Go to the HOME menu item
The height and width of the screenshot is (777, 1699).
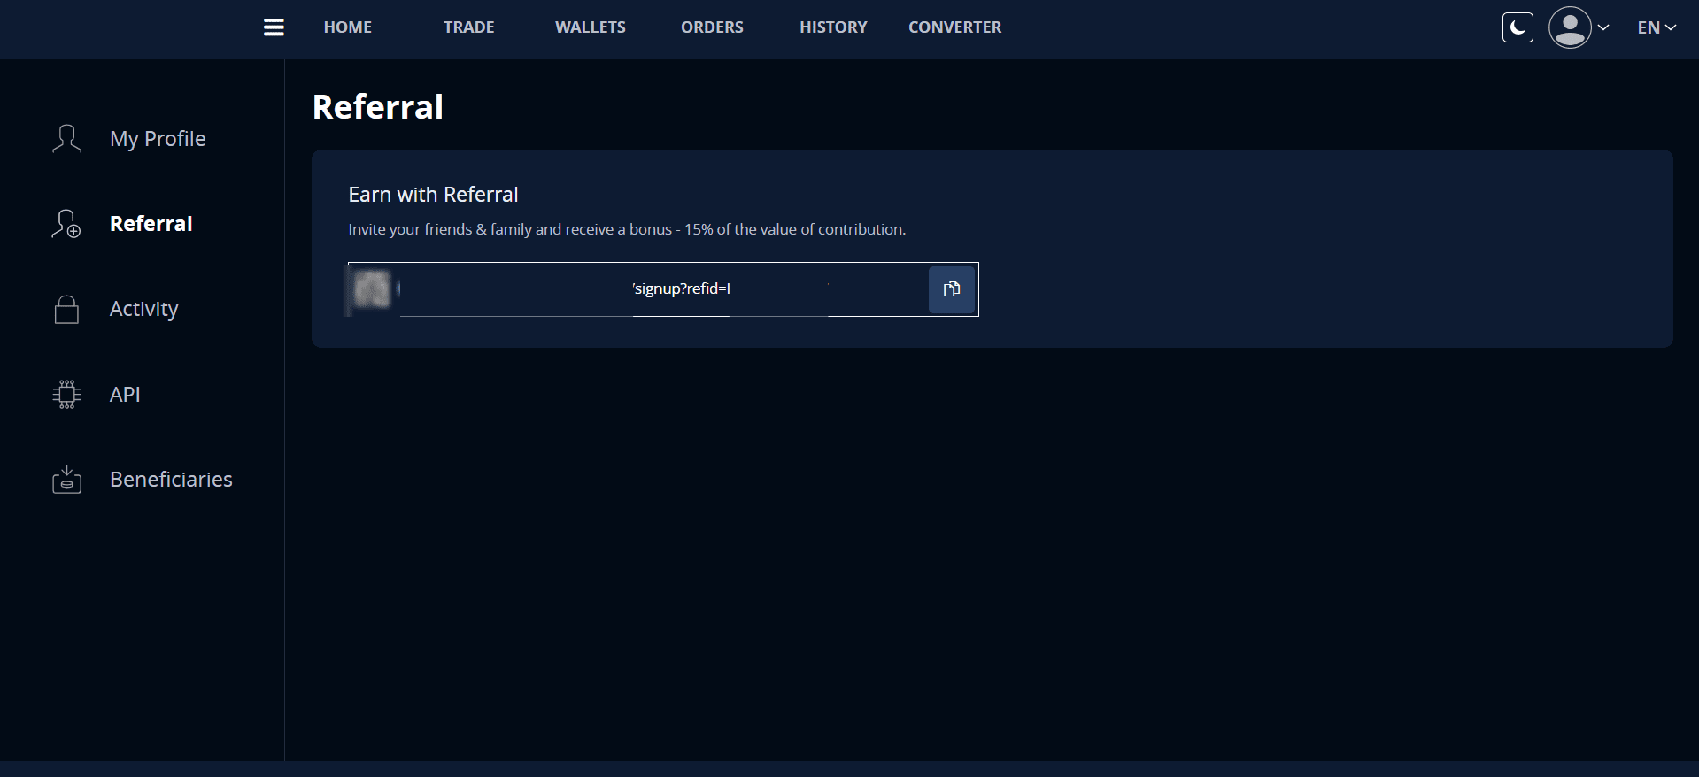pos(348,27)
